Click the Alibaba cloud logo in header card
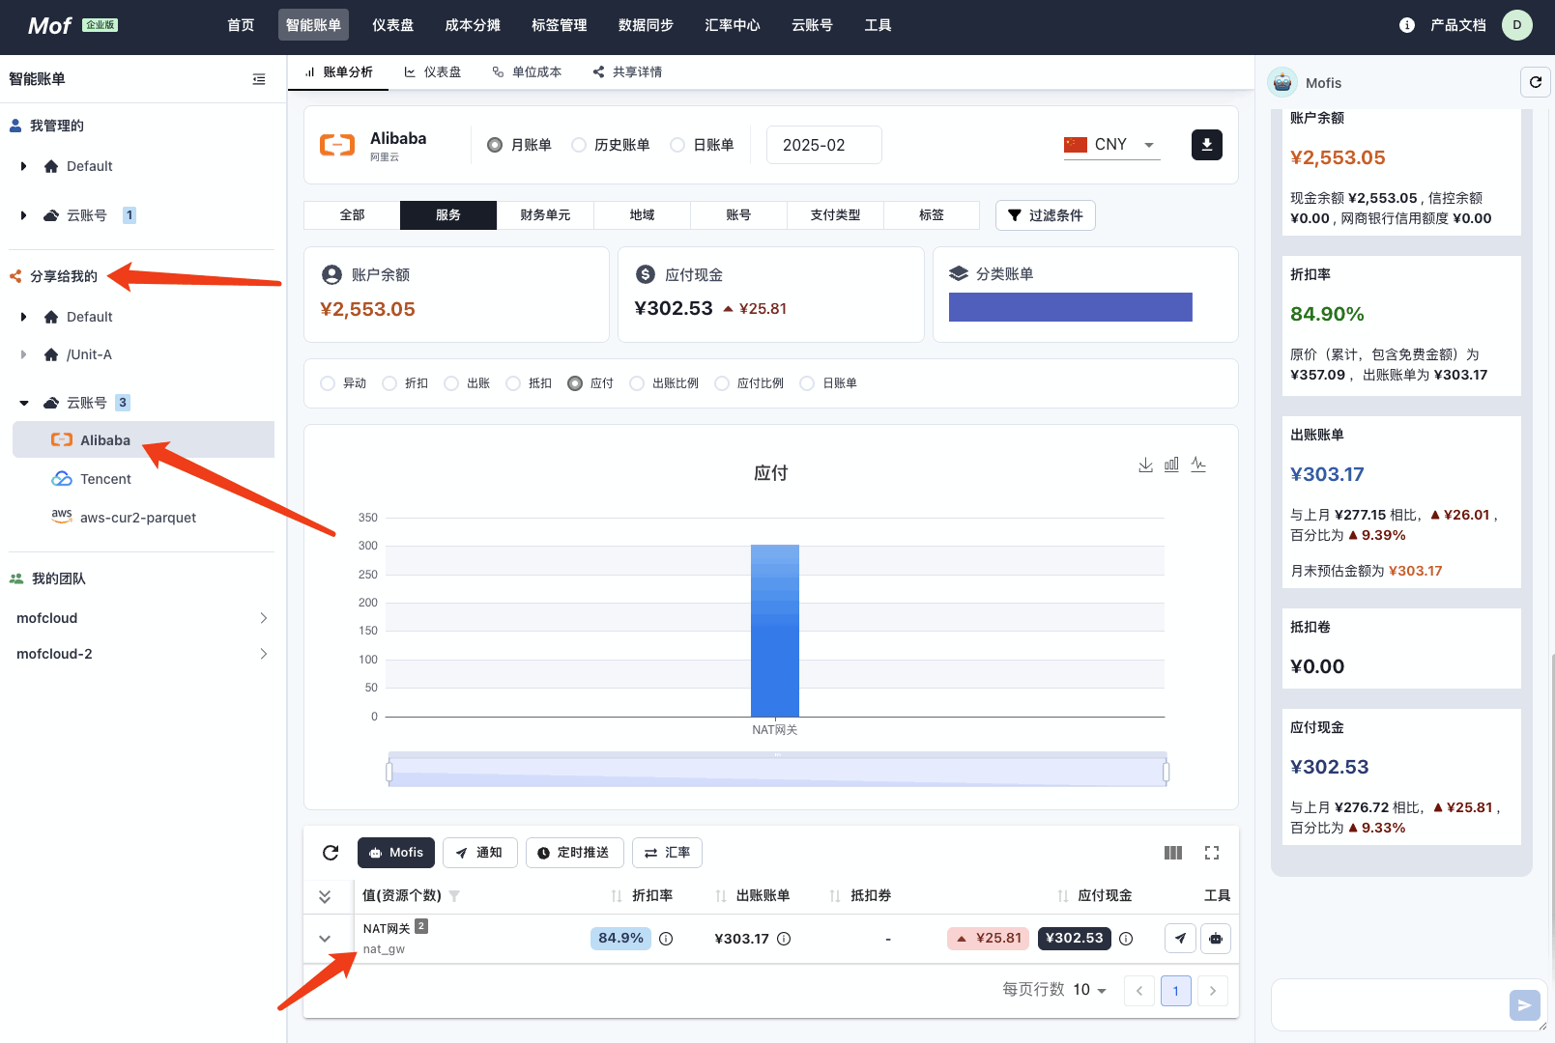This screenshot has width=1555, height=1043. click(337, 145)
